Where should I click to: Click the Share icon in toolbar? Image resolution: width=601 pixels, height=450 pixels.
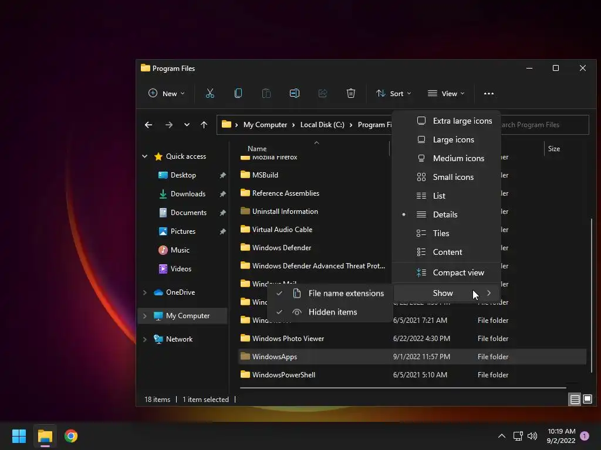(x=323, y=93)
